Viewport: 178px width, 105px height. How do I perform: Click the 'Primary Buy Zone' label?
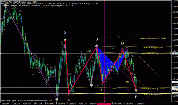click(x=153, y=89)
